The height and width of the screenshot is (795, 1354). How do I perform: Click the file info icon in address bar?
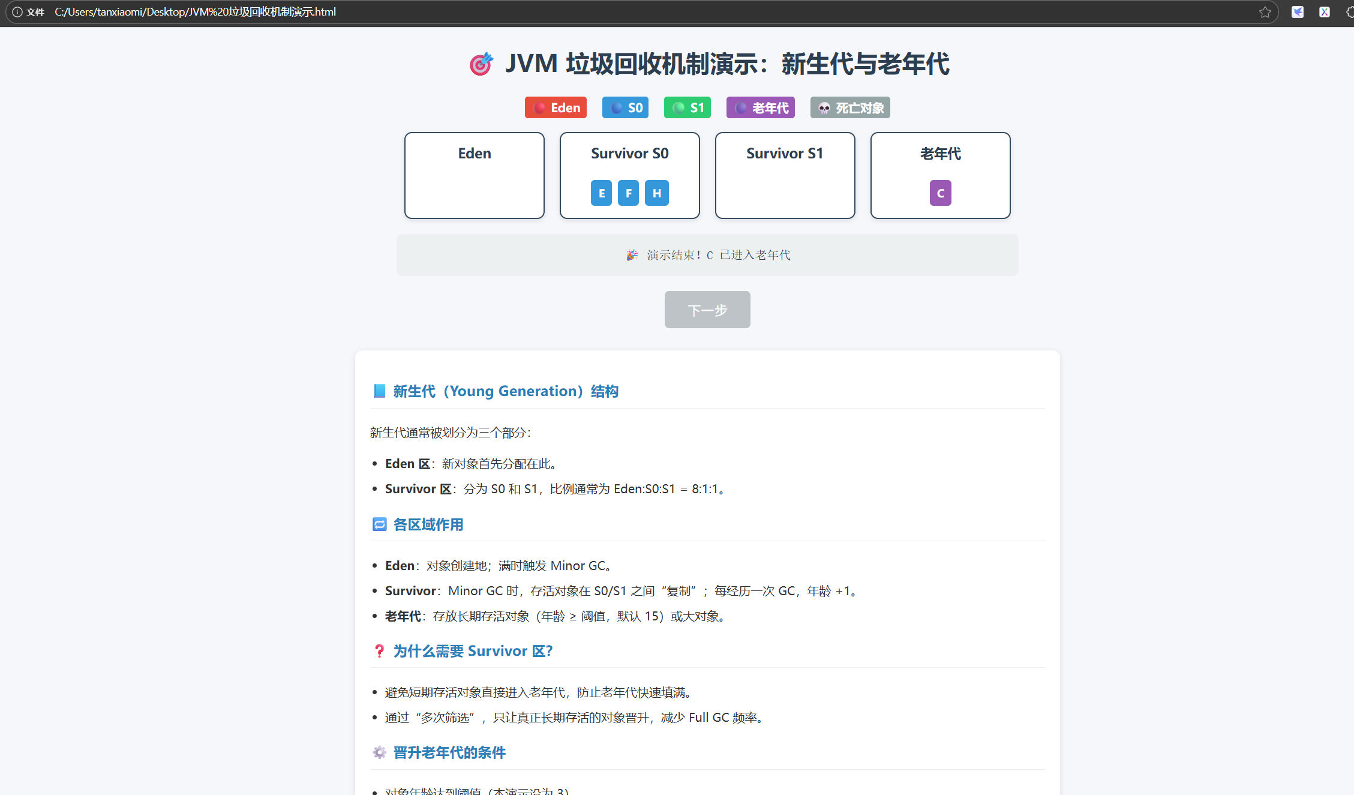point(17,12)
